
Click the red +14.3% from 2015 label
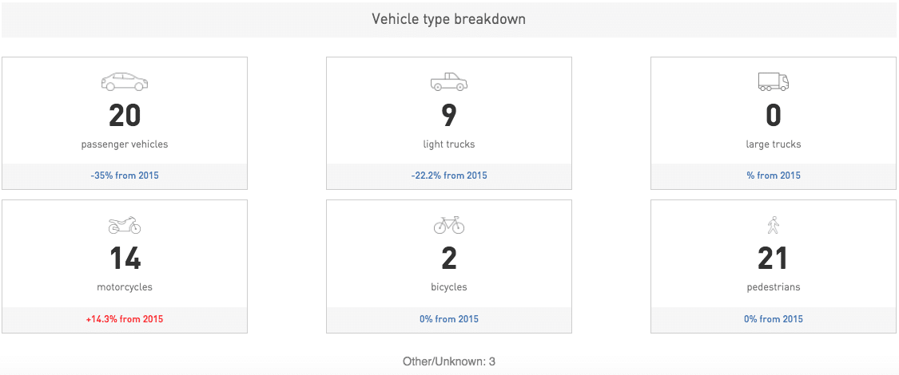click(x=125, y=319)
